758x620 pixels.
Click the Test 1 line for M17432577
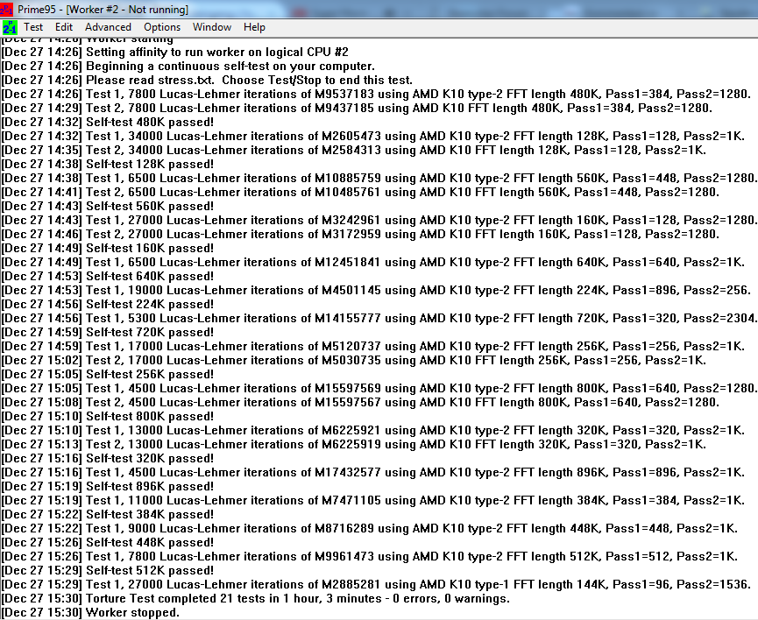pos(372,473)
